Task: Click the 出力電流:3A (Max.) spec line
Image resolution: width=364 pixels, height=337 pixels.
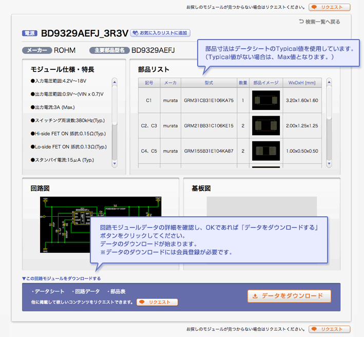Action: point(53,107)
